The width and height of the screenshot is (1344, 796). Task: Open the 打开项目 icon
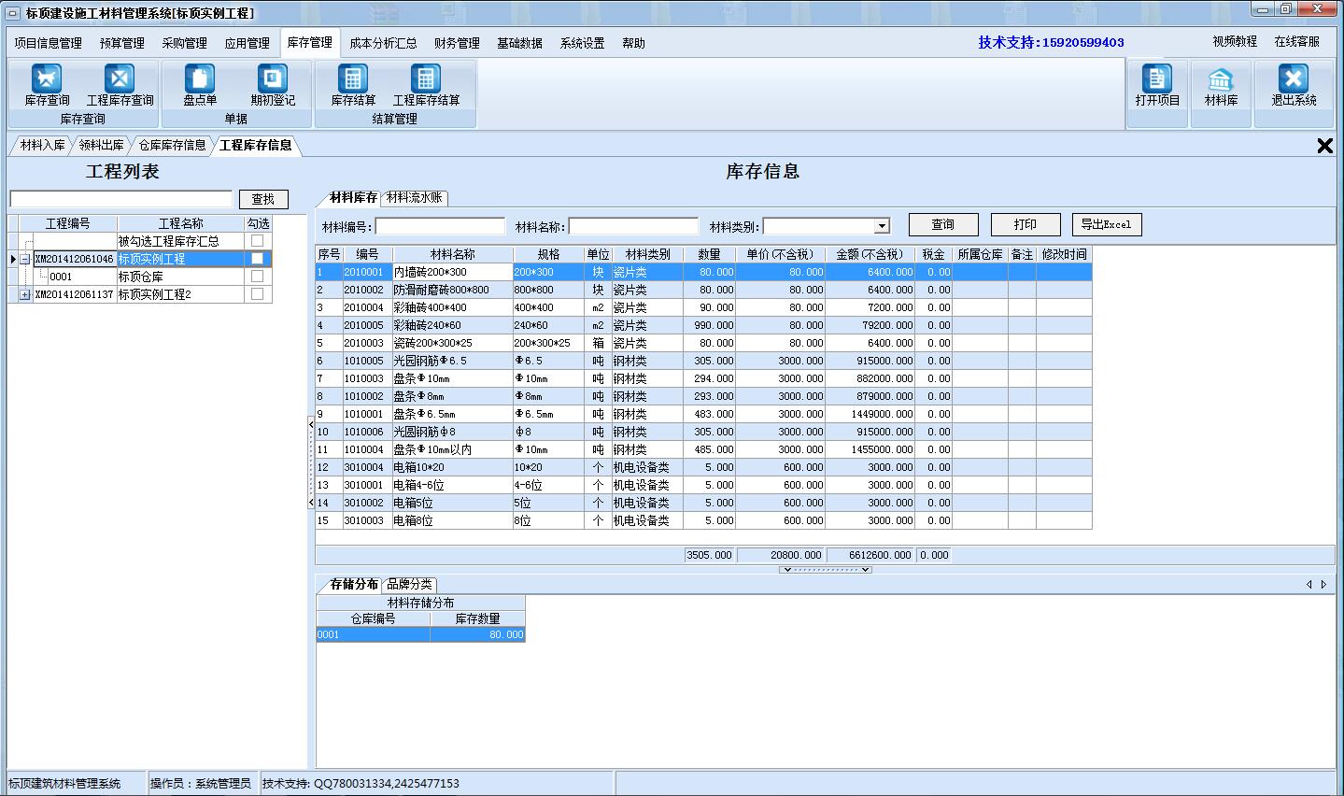pyautogui.click(x=1157, y=91)
